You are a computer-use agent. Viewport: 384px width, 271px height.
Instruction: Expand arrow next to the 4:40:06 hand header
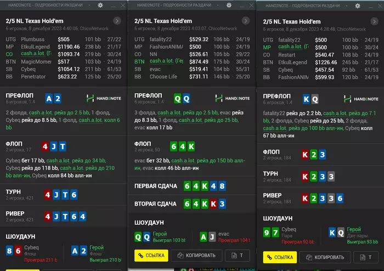click(x=117, y=21)
